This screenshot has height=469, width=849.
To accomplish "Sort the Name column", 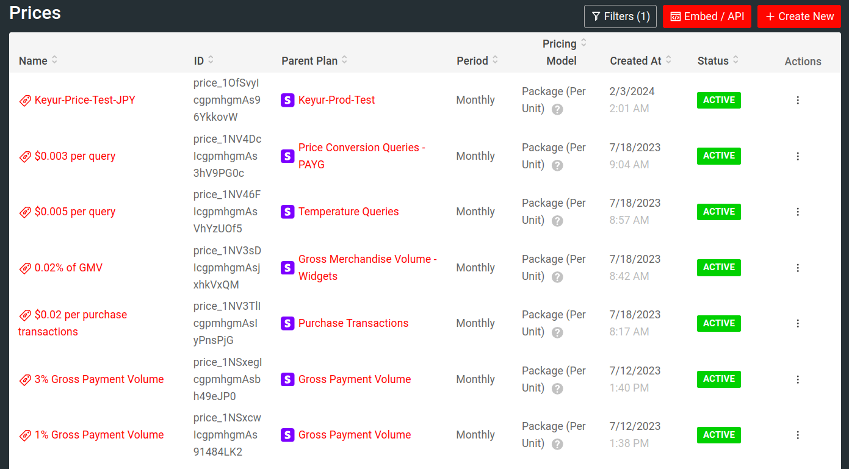I will 54,60.
